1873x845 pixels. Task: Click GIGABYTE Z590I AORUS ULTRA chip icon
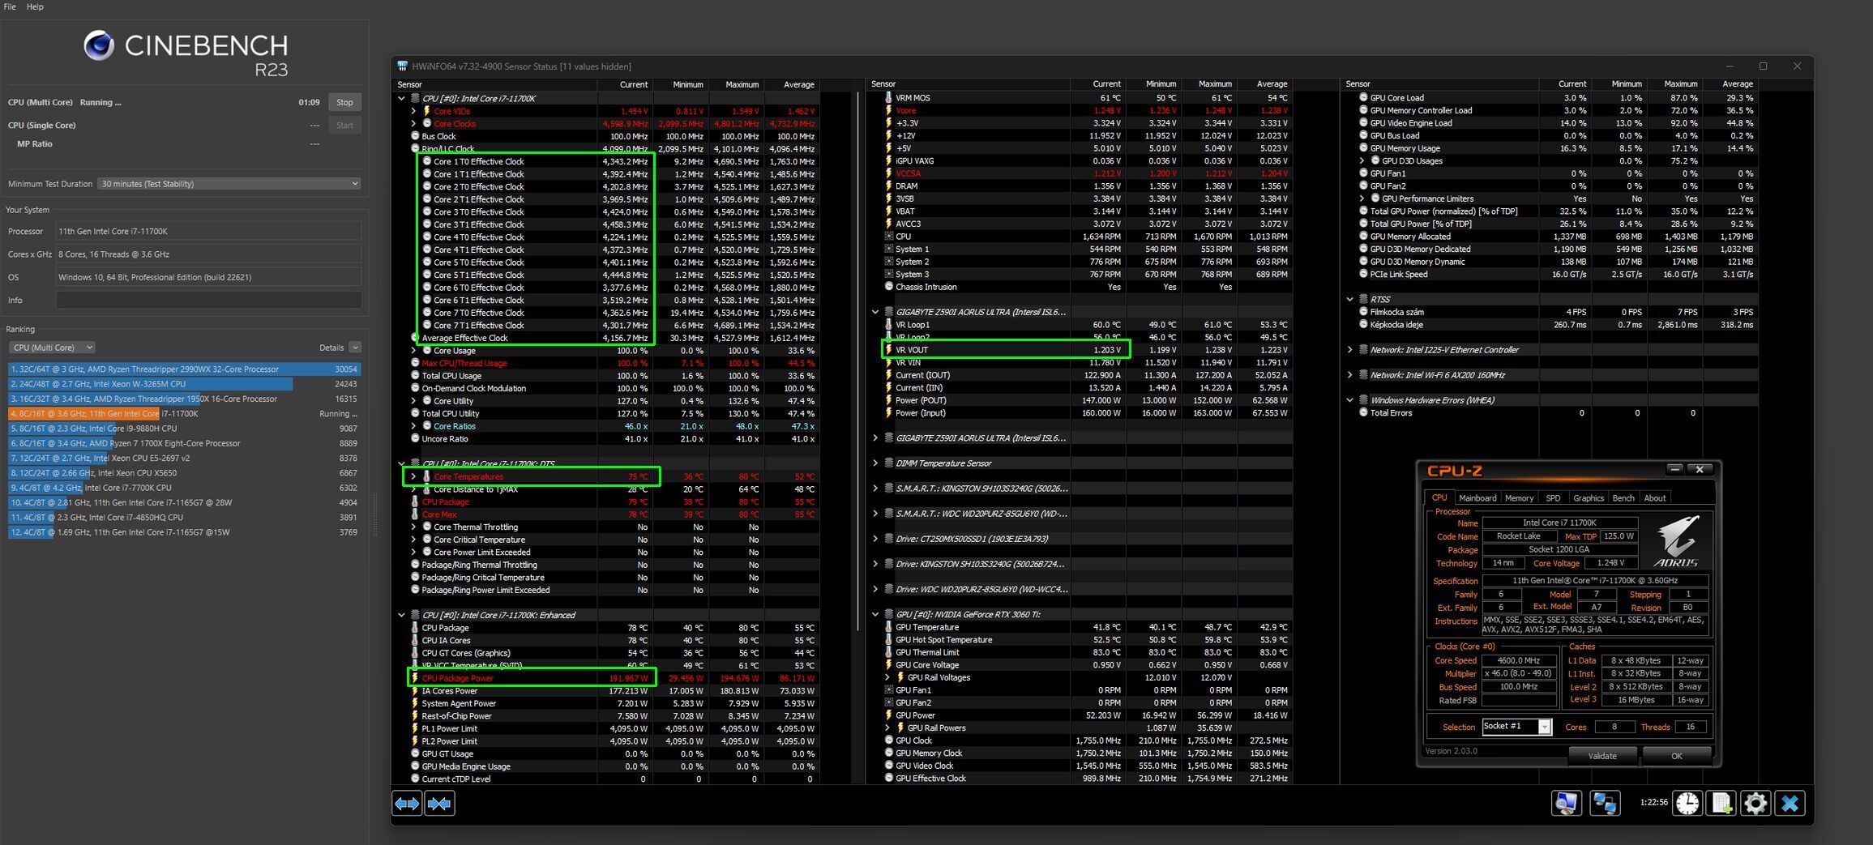click(888, 312)
